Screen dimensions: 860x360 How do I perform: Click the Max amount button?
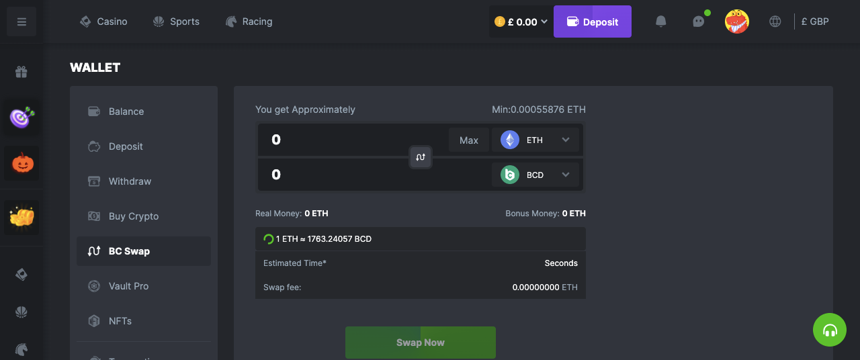[x=469, y=140]
